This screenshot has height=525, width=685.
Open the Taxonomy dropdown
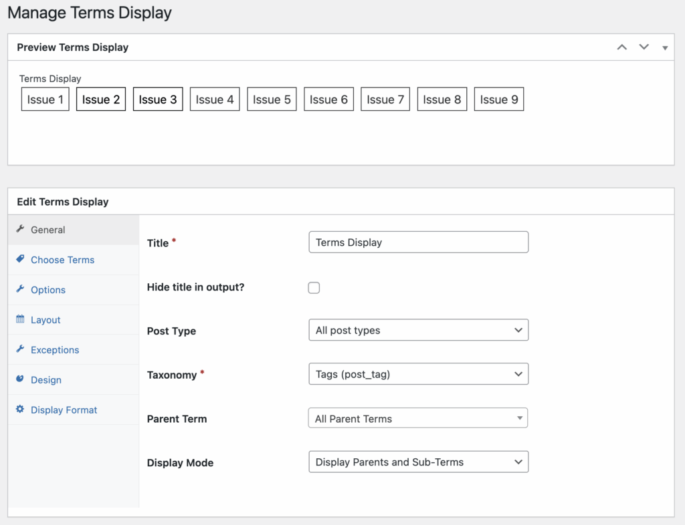click(x=418, y=374)
